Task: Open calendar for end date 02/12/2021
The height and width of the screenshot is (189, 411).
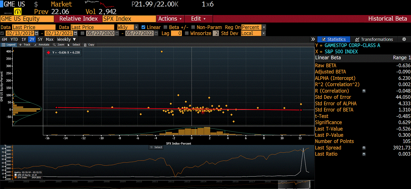Action: (x=75, y=33)
